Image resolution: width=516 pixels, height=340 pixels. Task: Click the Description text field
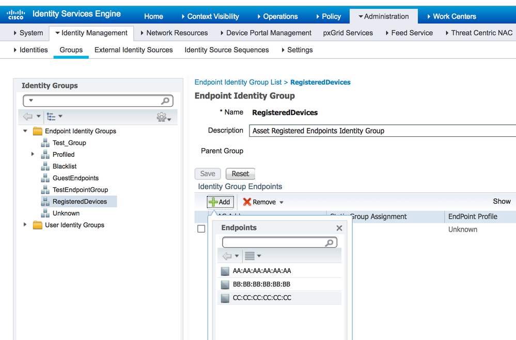(382, 131)
